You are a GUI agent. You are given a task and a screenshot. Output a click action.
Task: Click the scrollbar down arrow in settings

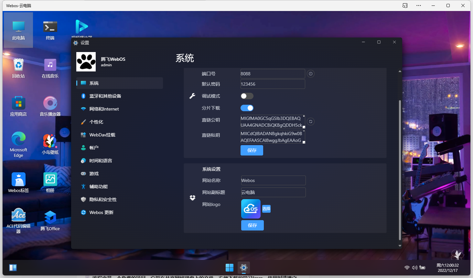[400, 246]
